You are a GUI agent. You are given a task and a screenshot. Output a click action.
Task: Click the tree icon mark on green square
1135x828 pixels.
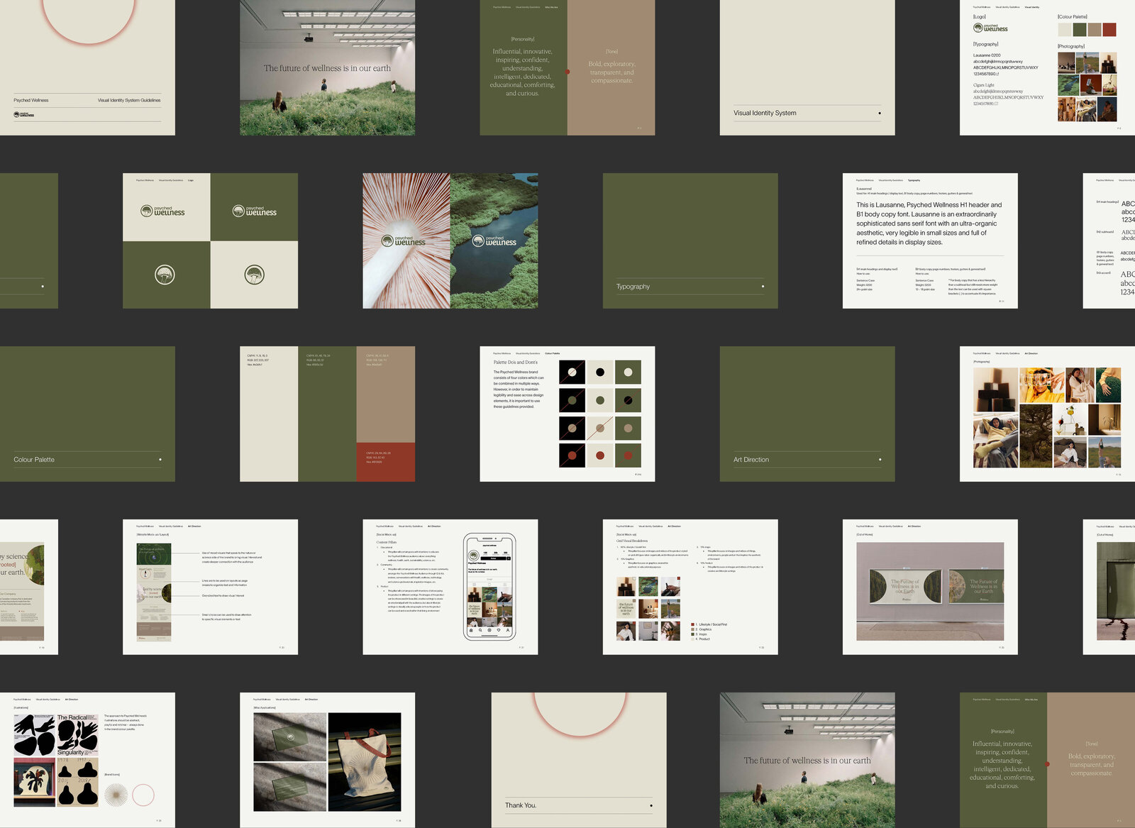(x=165, y=275)
